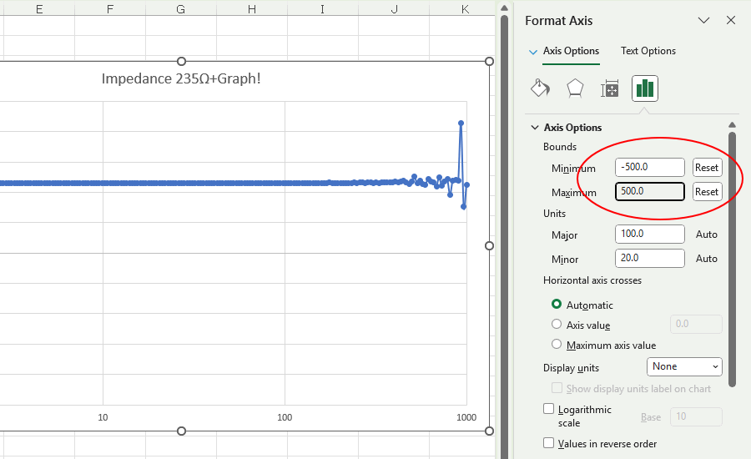Image resolution: width=751 pixels, height=459 pixels.
Task: Click the Horizontal axis crosses label
Action: pyautogui.click(x=592, y=280)
